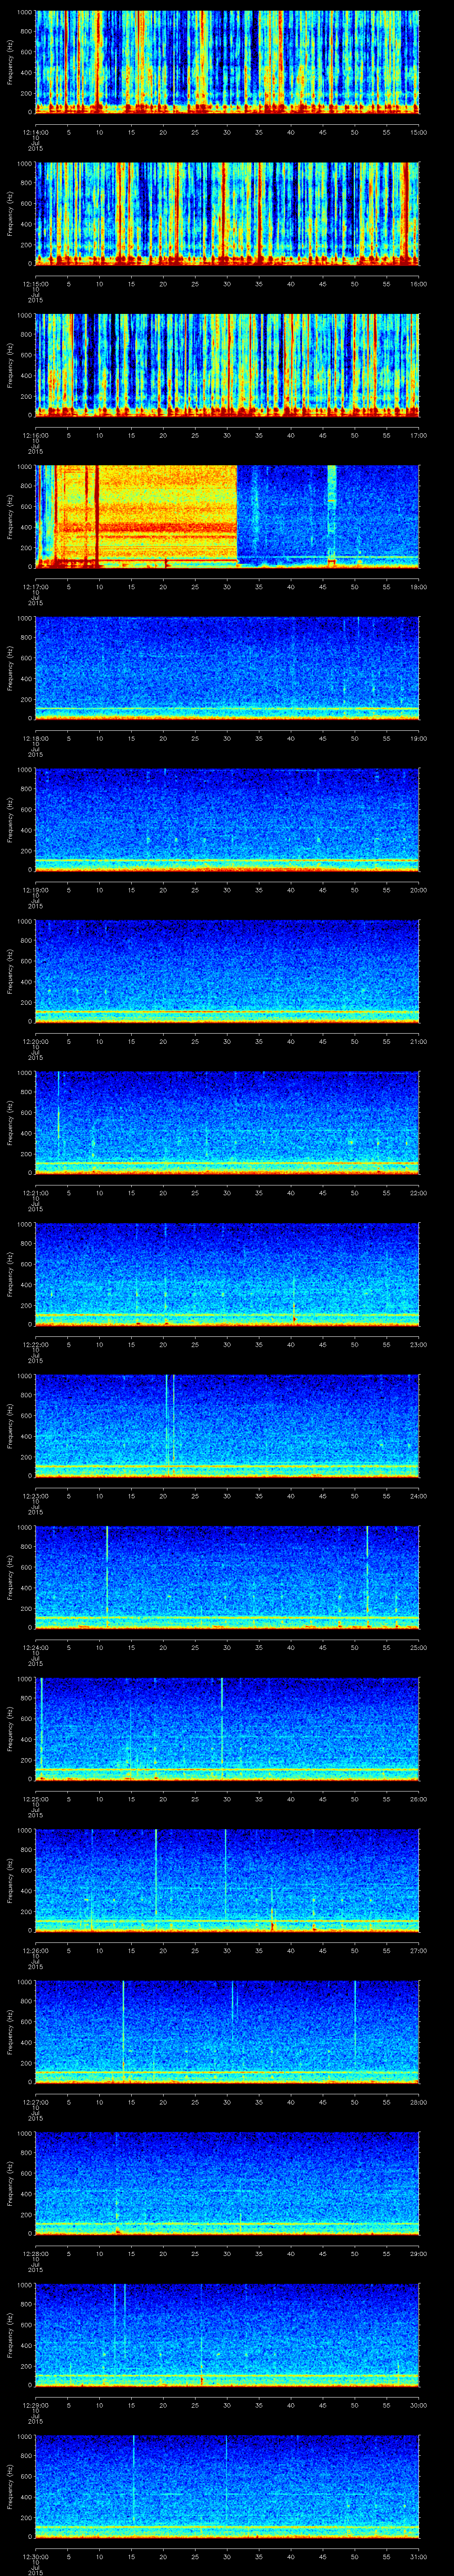This screenshot has height=2576, width=454.
Task: Click the 12:16:00 start time label
Action: 36,435
